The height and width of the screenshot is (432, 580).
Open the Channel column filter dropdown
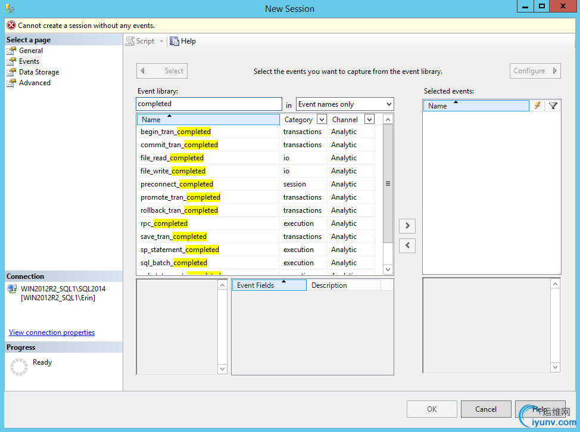click(x=370, y=119)
